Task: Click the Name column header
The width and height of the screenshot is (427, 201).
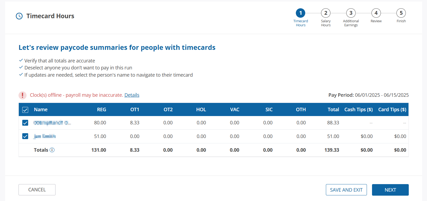Action: (41, 110)
